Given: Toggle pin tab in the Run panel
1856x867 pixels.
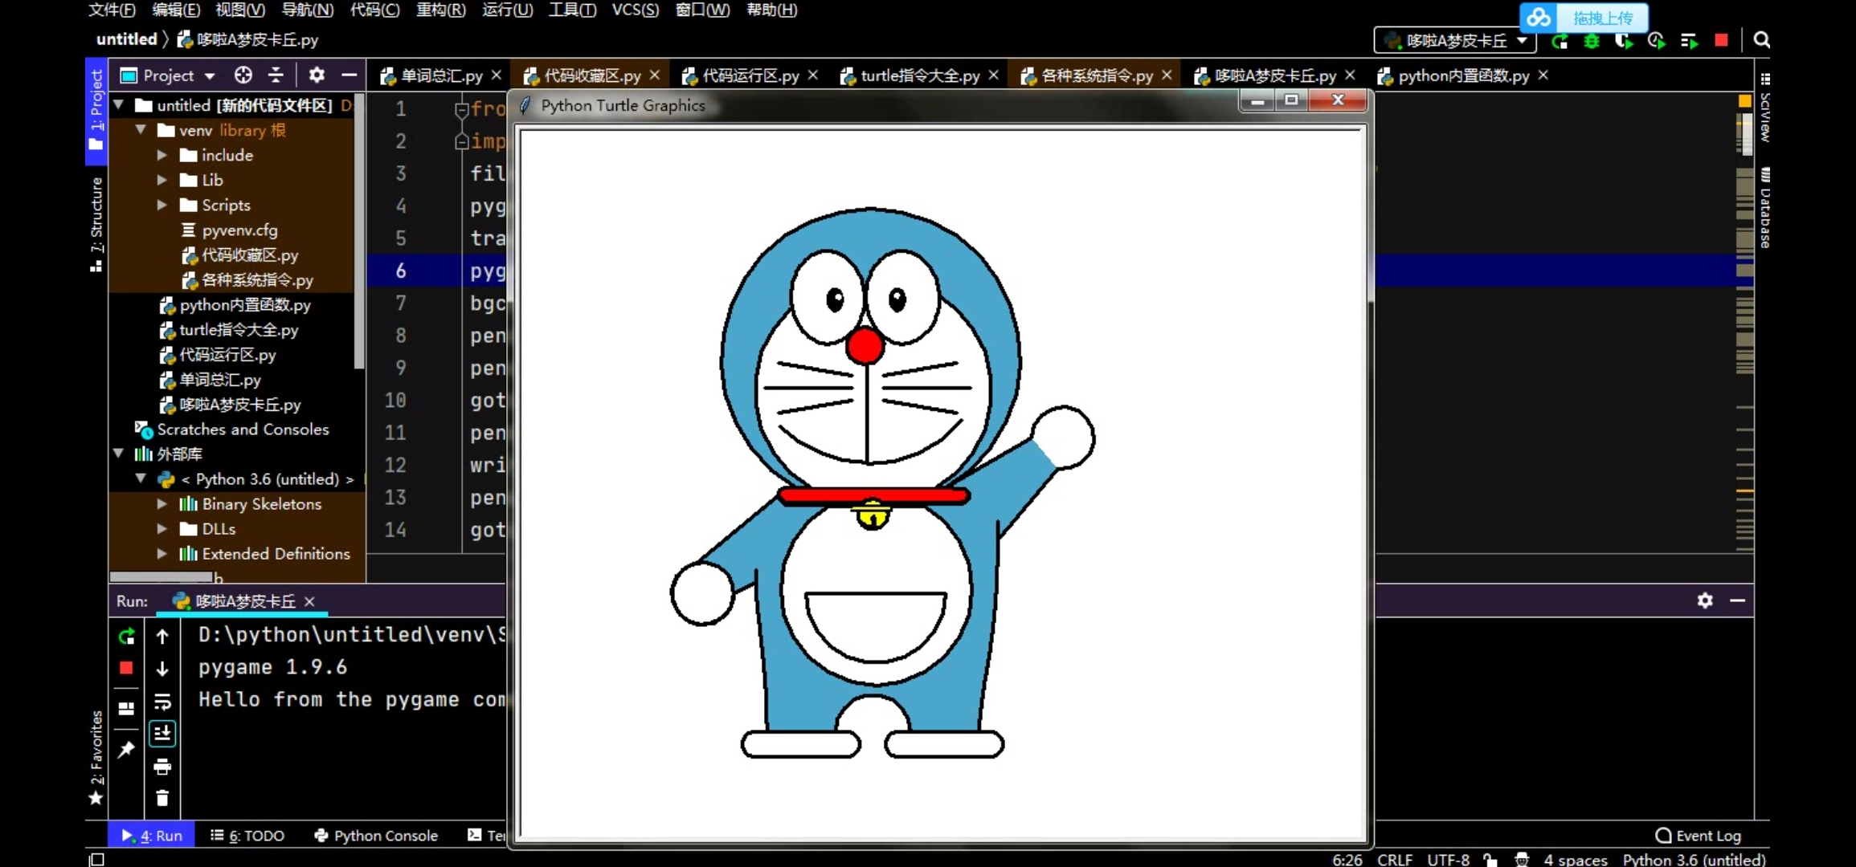Looking at the screenshot, I should [126, 750].
